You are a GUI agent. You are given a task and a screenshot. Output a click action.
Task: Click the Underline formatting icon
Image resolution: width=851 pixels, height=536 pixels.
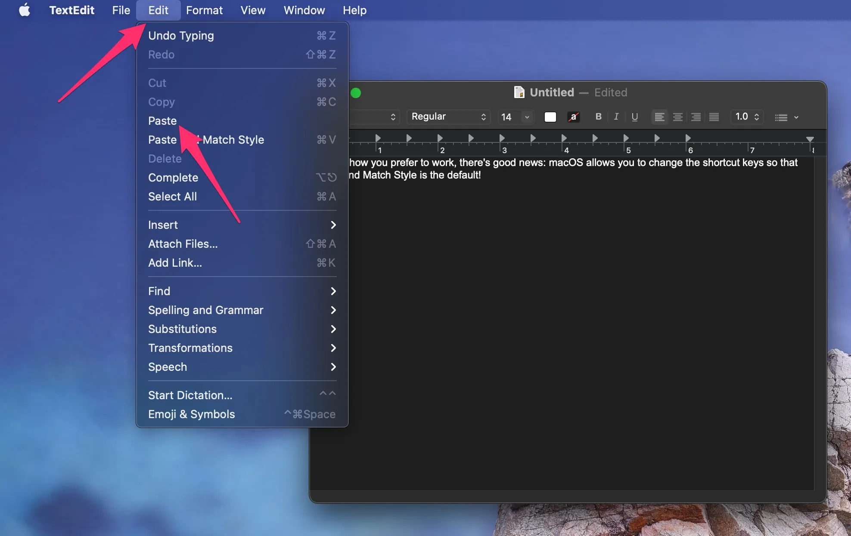[x=635, y=117]
